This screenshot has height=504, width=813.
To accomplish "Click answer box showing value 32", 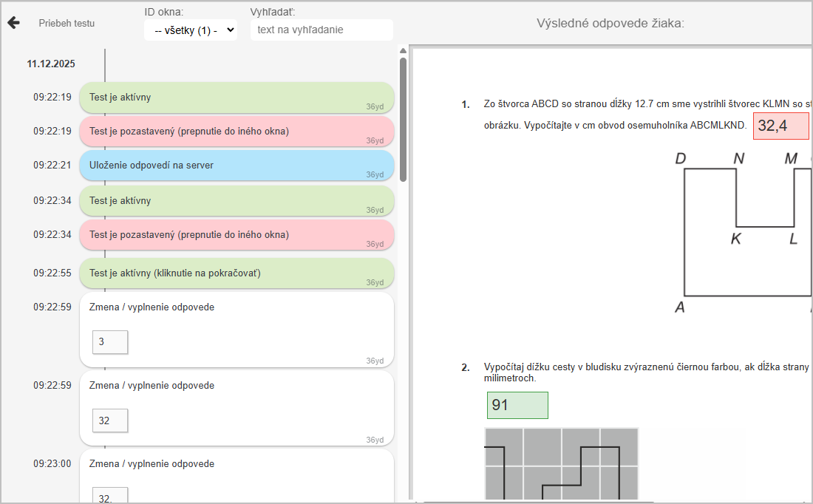I will point(110,420).
